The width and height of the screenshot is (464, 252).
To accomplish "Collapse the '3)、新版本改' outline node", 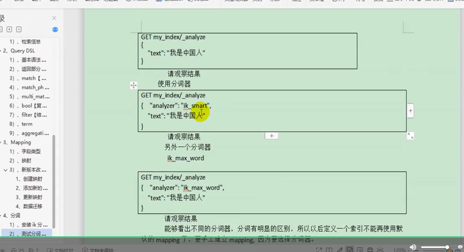I will pyautogui.click(x=6, y=170).
